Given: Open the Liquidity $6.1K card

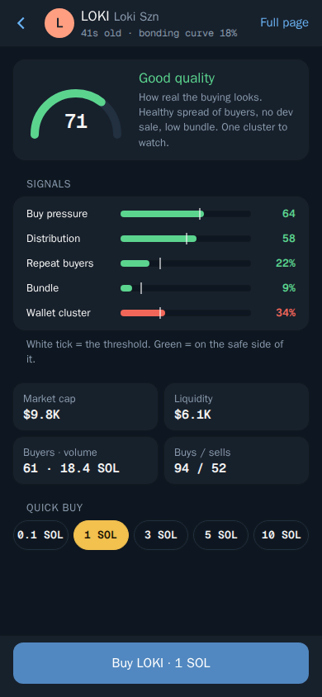Looking at the screenshot, I should (236, 407).
